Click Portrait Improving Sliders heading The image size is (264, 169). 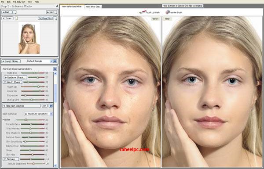point(17,69)
